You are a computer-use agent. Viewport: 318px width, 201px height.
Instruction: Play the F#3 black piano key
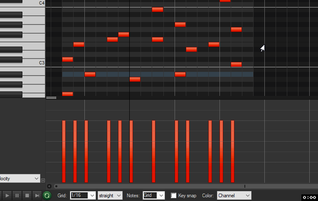11,34
